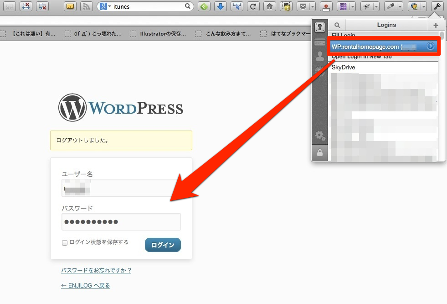The image size is (447, 304).
Task: Open bookmark こんな飲み方まで…
Action: pos(228,34)
